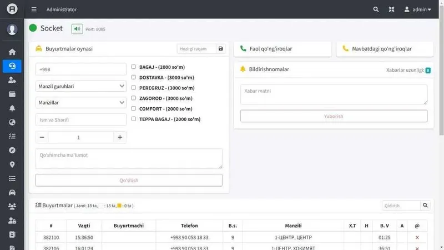Open the admin user dropdown
Viewport: 444px width, 250px height.
click(417, 9)
